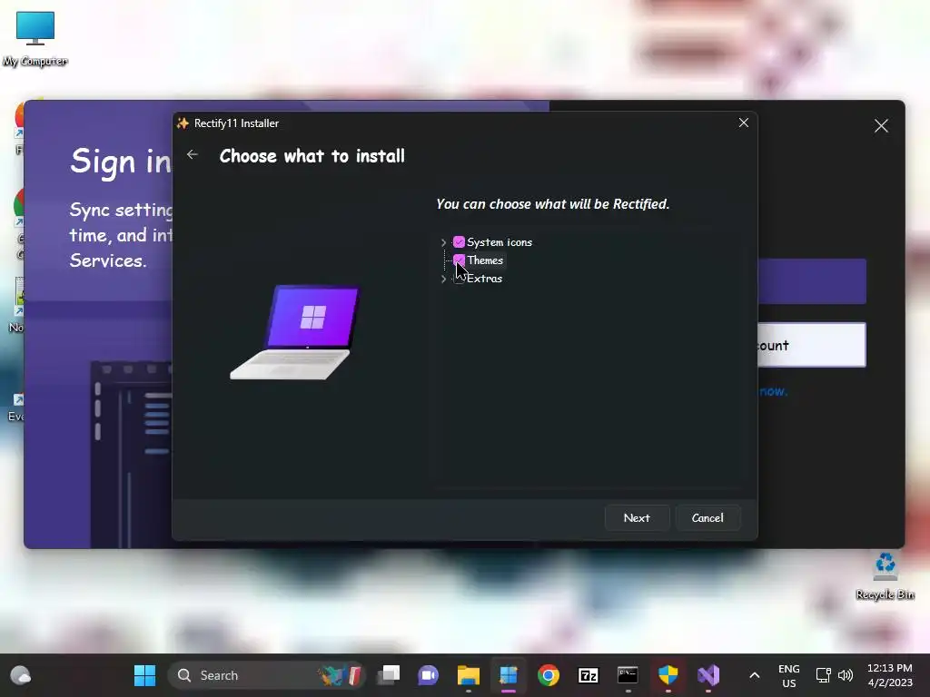Image resolution: width=930 pixels, height=697 pixels.
Task: Open File Explorer from the taskbar
Action: [x=469, y=675]
